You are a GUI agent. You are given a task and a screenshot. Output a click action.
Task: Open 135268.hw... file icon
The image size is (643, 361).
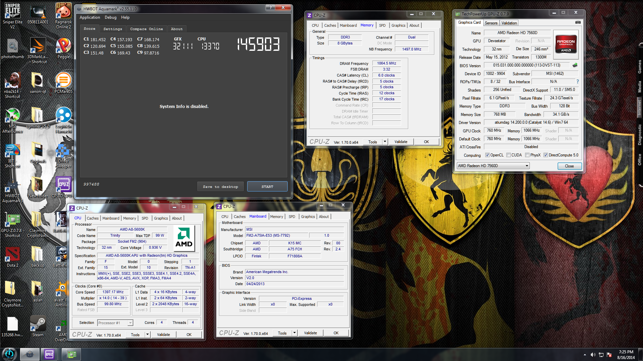(12, 326)
